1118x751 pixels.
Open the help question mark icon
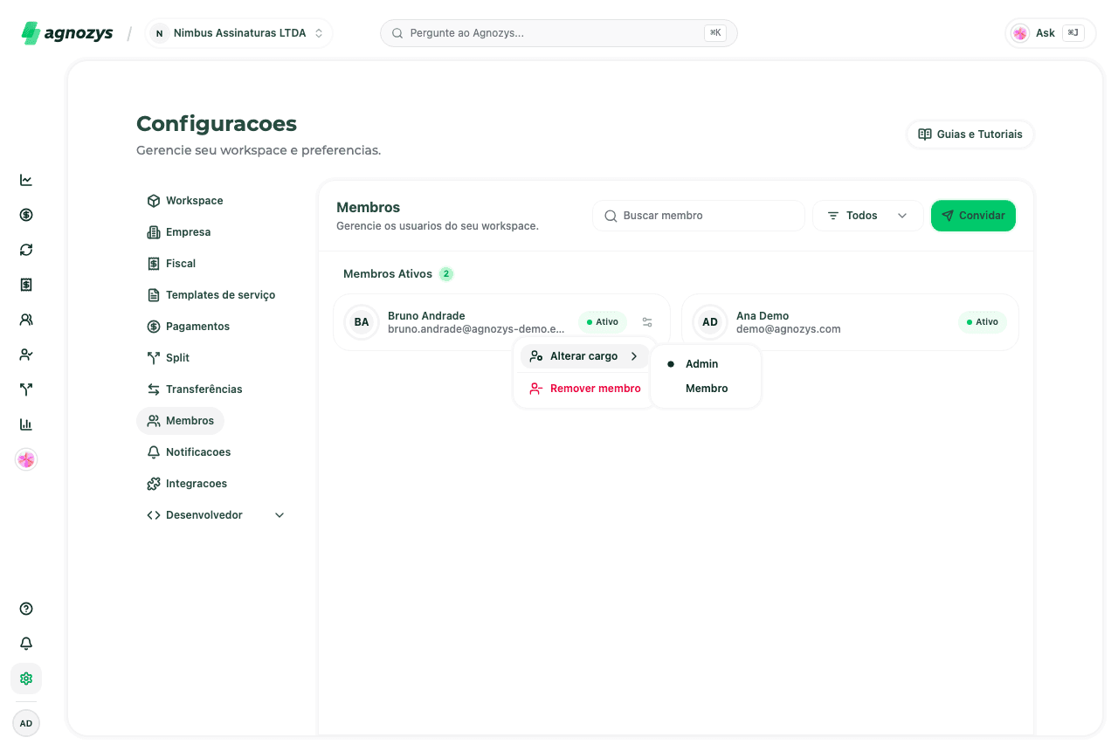[x=26, y=609]
